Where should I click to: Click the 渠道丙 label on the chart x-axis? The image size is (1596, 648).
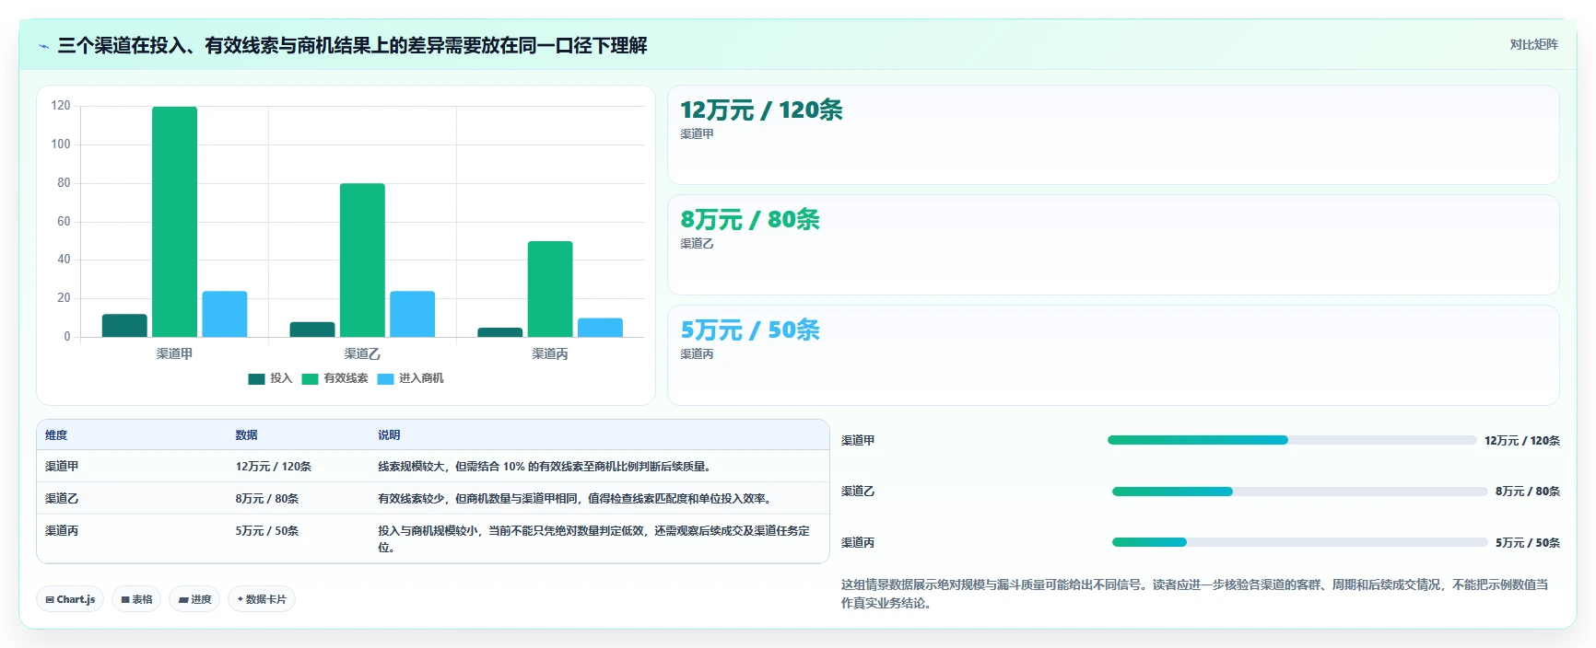(x=550, y=353)
